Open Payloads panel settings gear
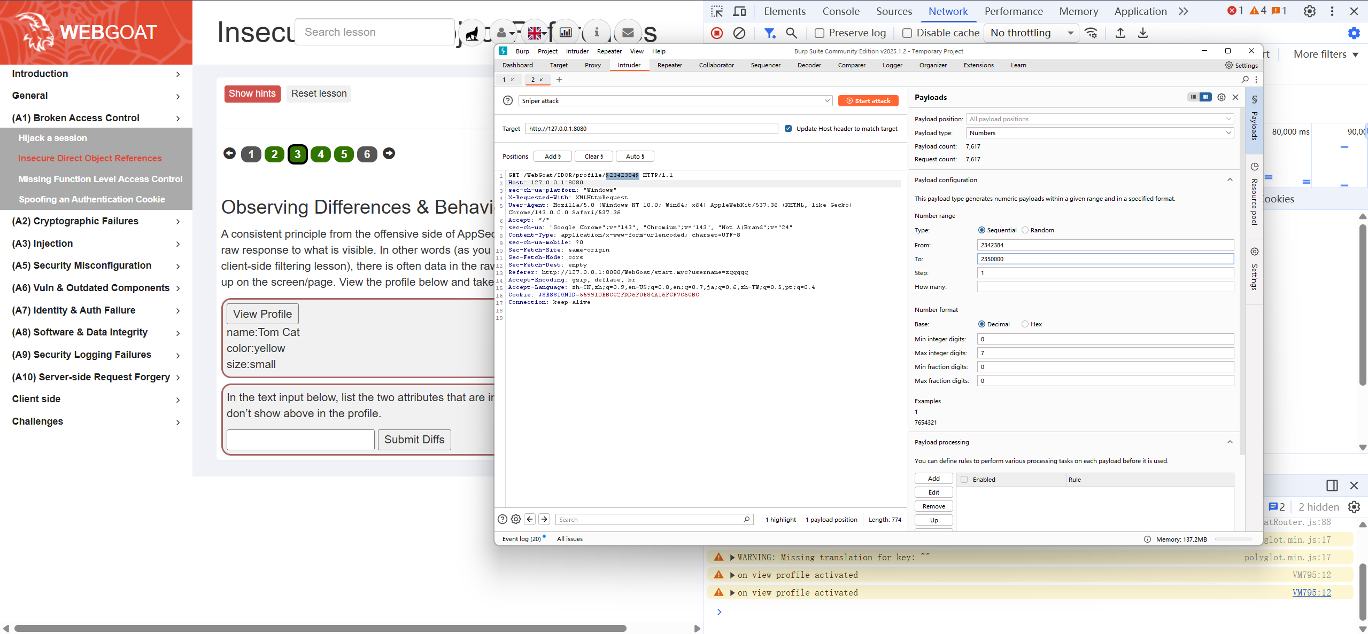 coord(1222,97)
